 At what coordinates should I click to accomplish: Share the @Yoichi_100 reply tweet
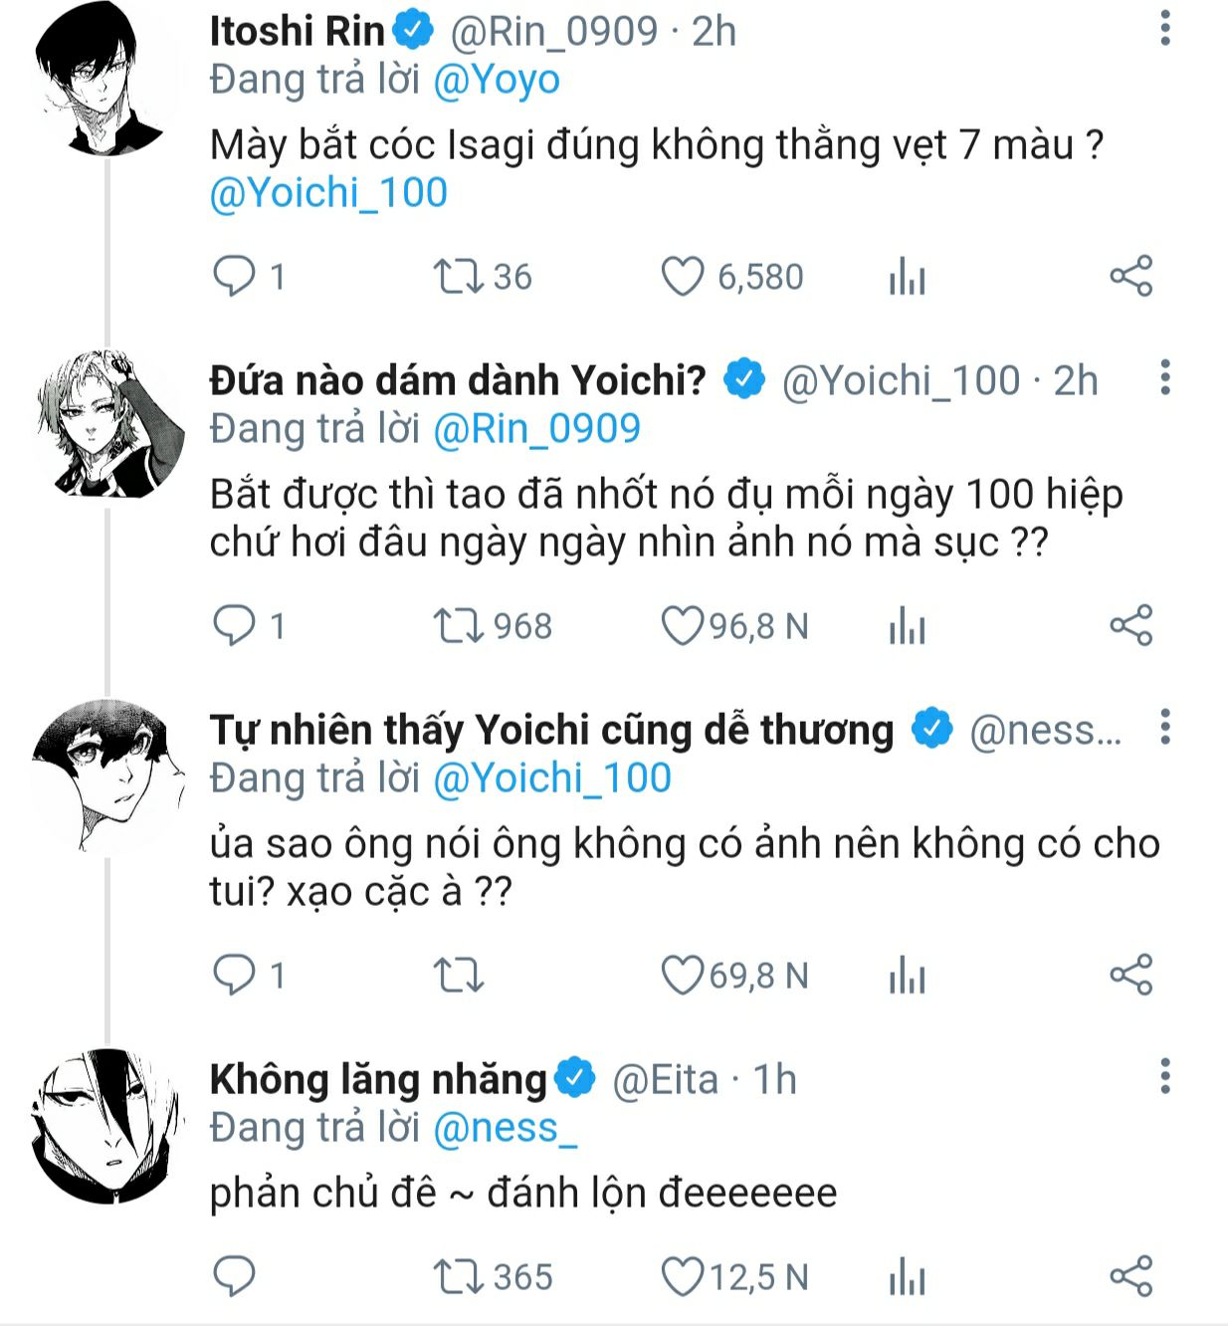point(1130,625)
